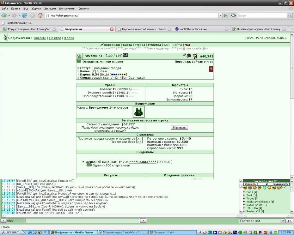Open the Инструменты menu
Image resolution: width=294 pixels, height=235 pixels.
pos(67,9)
